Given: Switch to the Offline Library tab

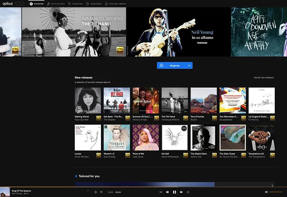Looking at the screenshot, I should pyautogui.click(x=116, y=4).
